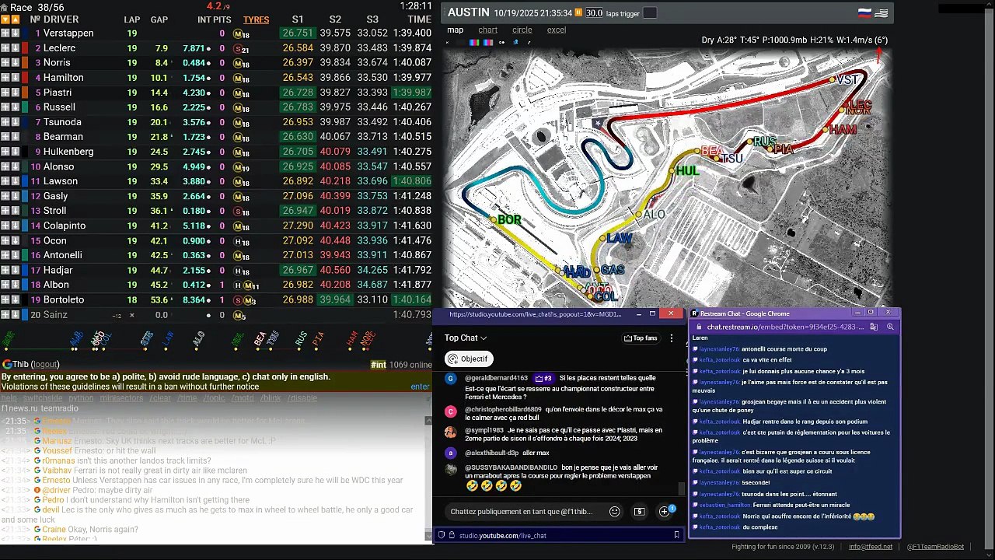Click Verstappen's 1:39.400 lap time
Image resolution: width=995 pixels, height=560 pixels.
pos(412,33)
